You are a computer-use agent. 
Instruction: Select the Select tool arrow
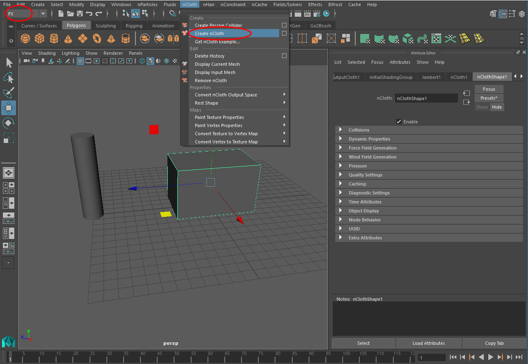(x=9, y=63)
